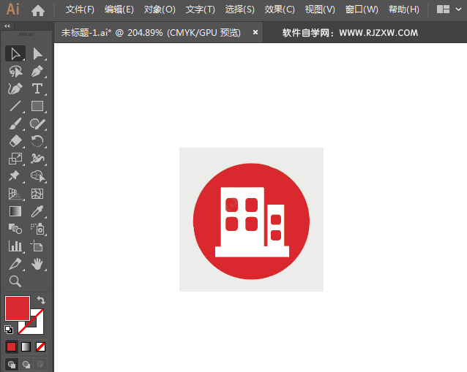The width and height of the screenshot is (467, 372).
Task: Select the Perspective Grid tool
Action: [15, 194]
